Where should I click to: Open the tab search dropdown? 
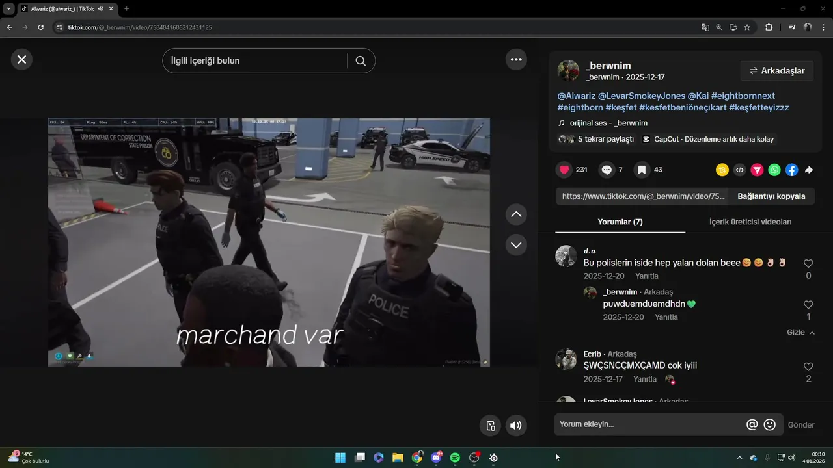[x=8, y=8]
